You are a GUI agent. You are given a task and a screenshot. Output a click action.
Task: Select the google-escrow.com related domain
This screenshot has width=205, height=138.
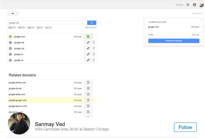pos(18,106)
